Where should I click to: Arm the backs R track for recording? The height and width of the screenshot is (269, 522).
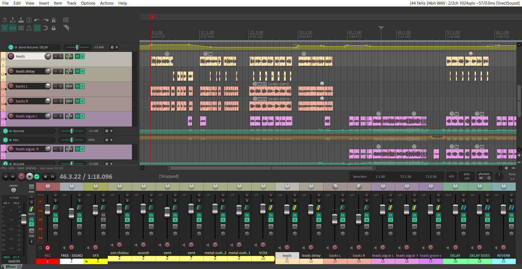coord(11,101)
